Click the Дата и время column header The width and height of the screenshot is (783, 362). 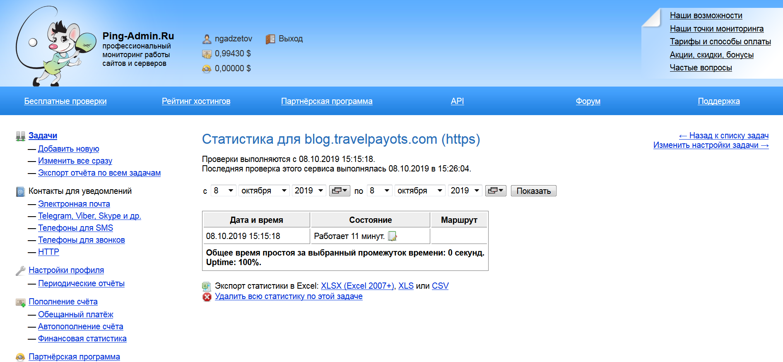(257, 220)
